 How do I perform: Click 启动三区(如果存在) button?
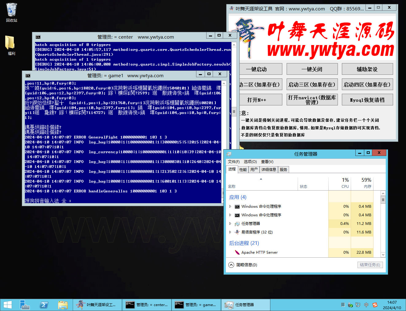312,85
